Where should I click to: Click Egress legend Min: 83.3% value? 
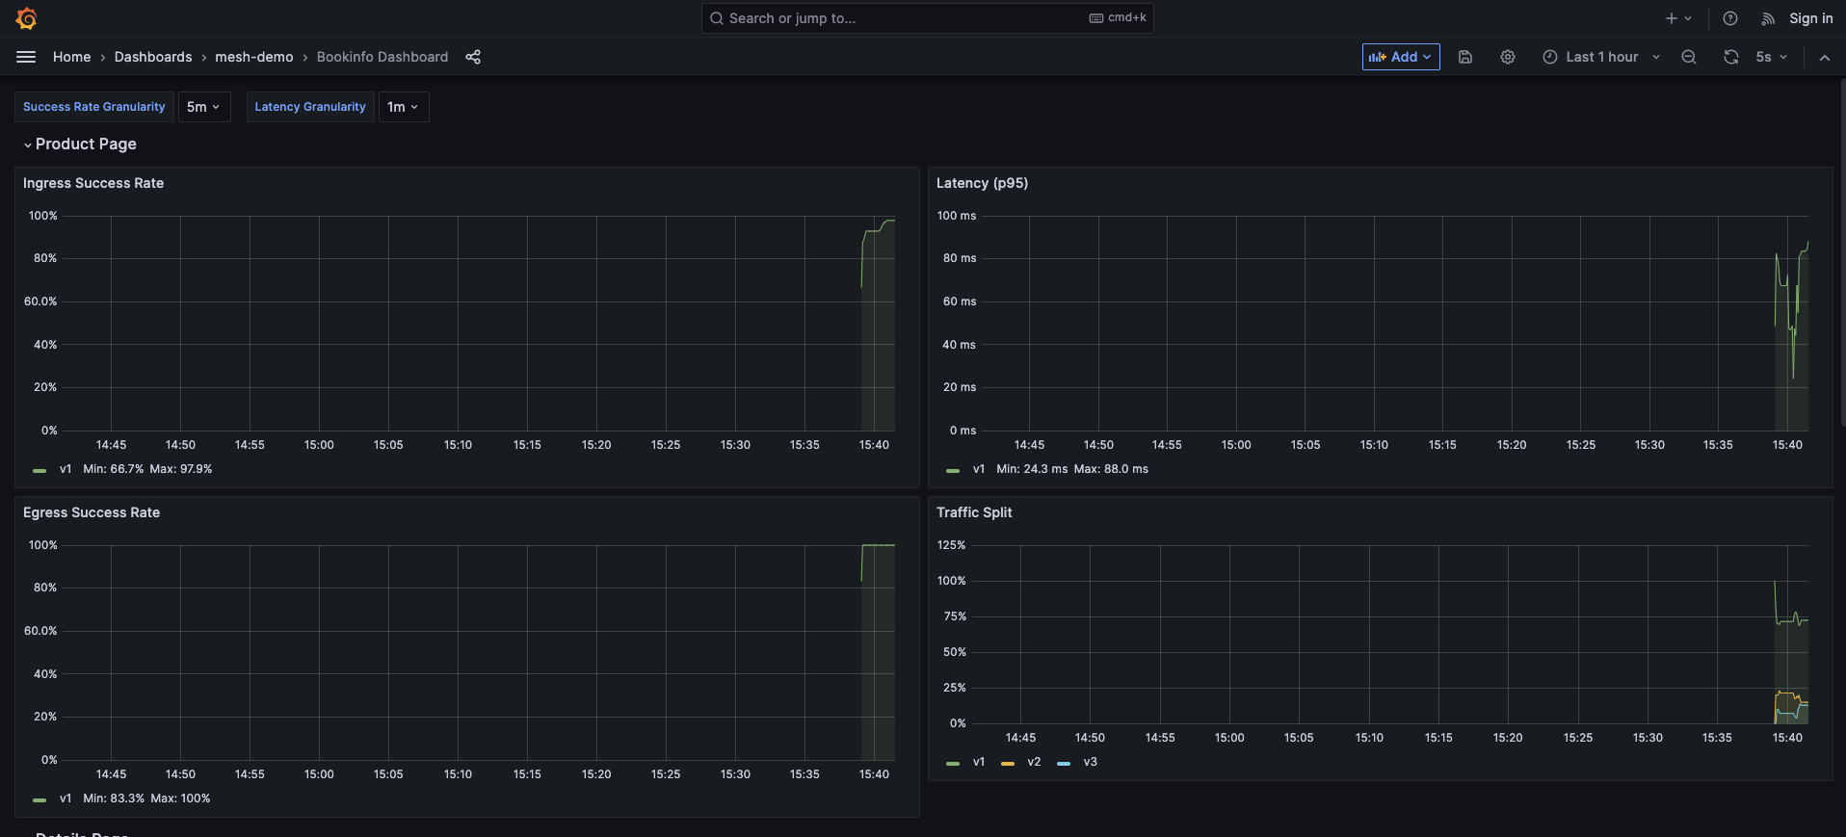[x=114, y=798]
